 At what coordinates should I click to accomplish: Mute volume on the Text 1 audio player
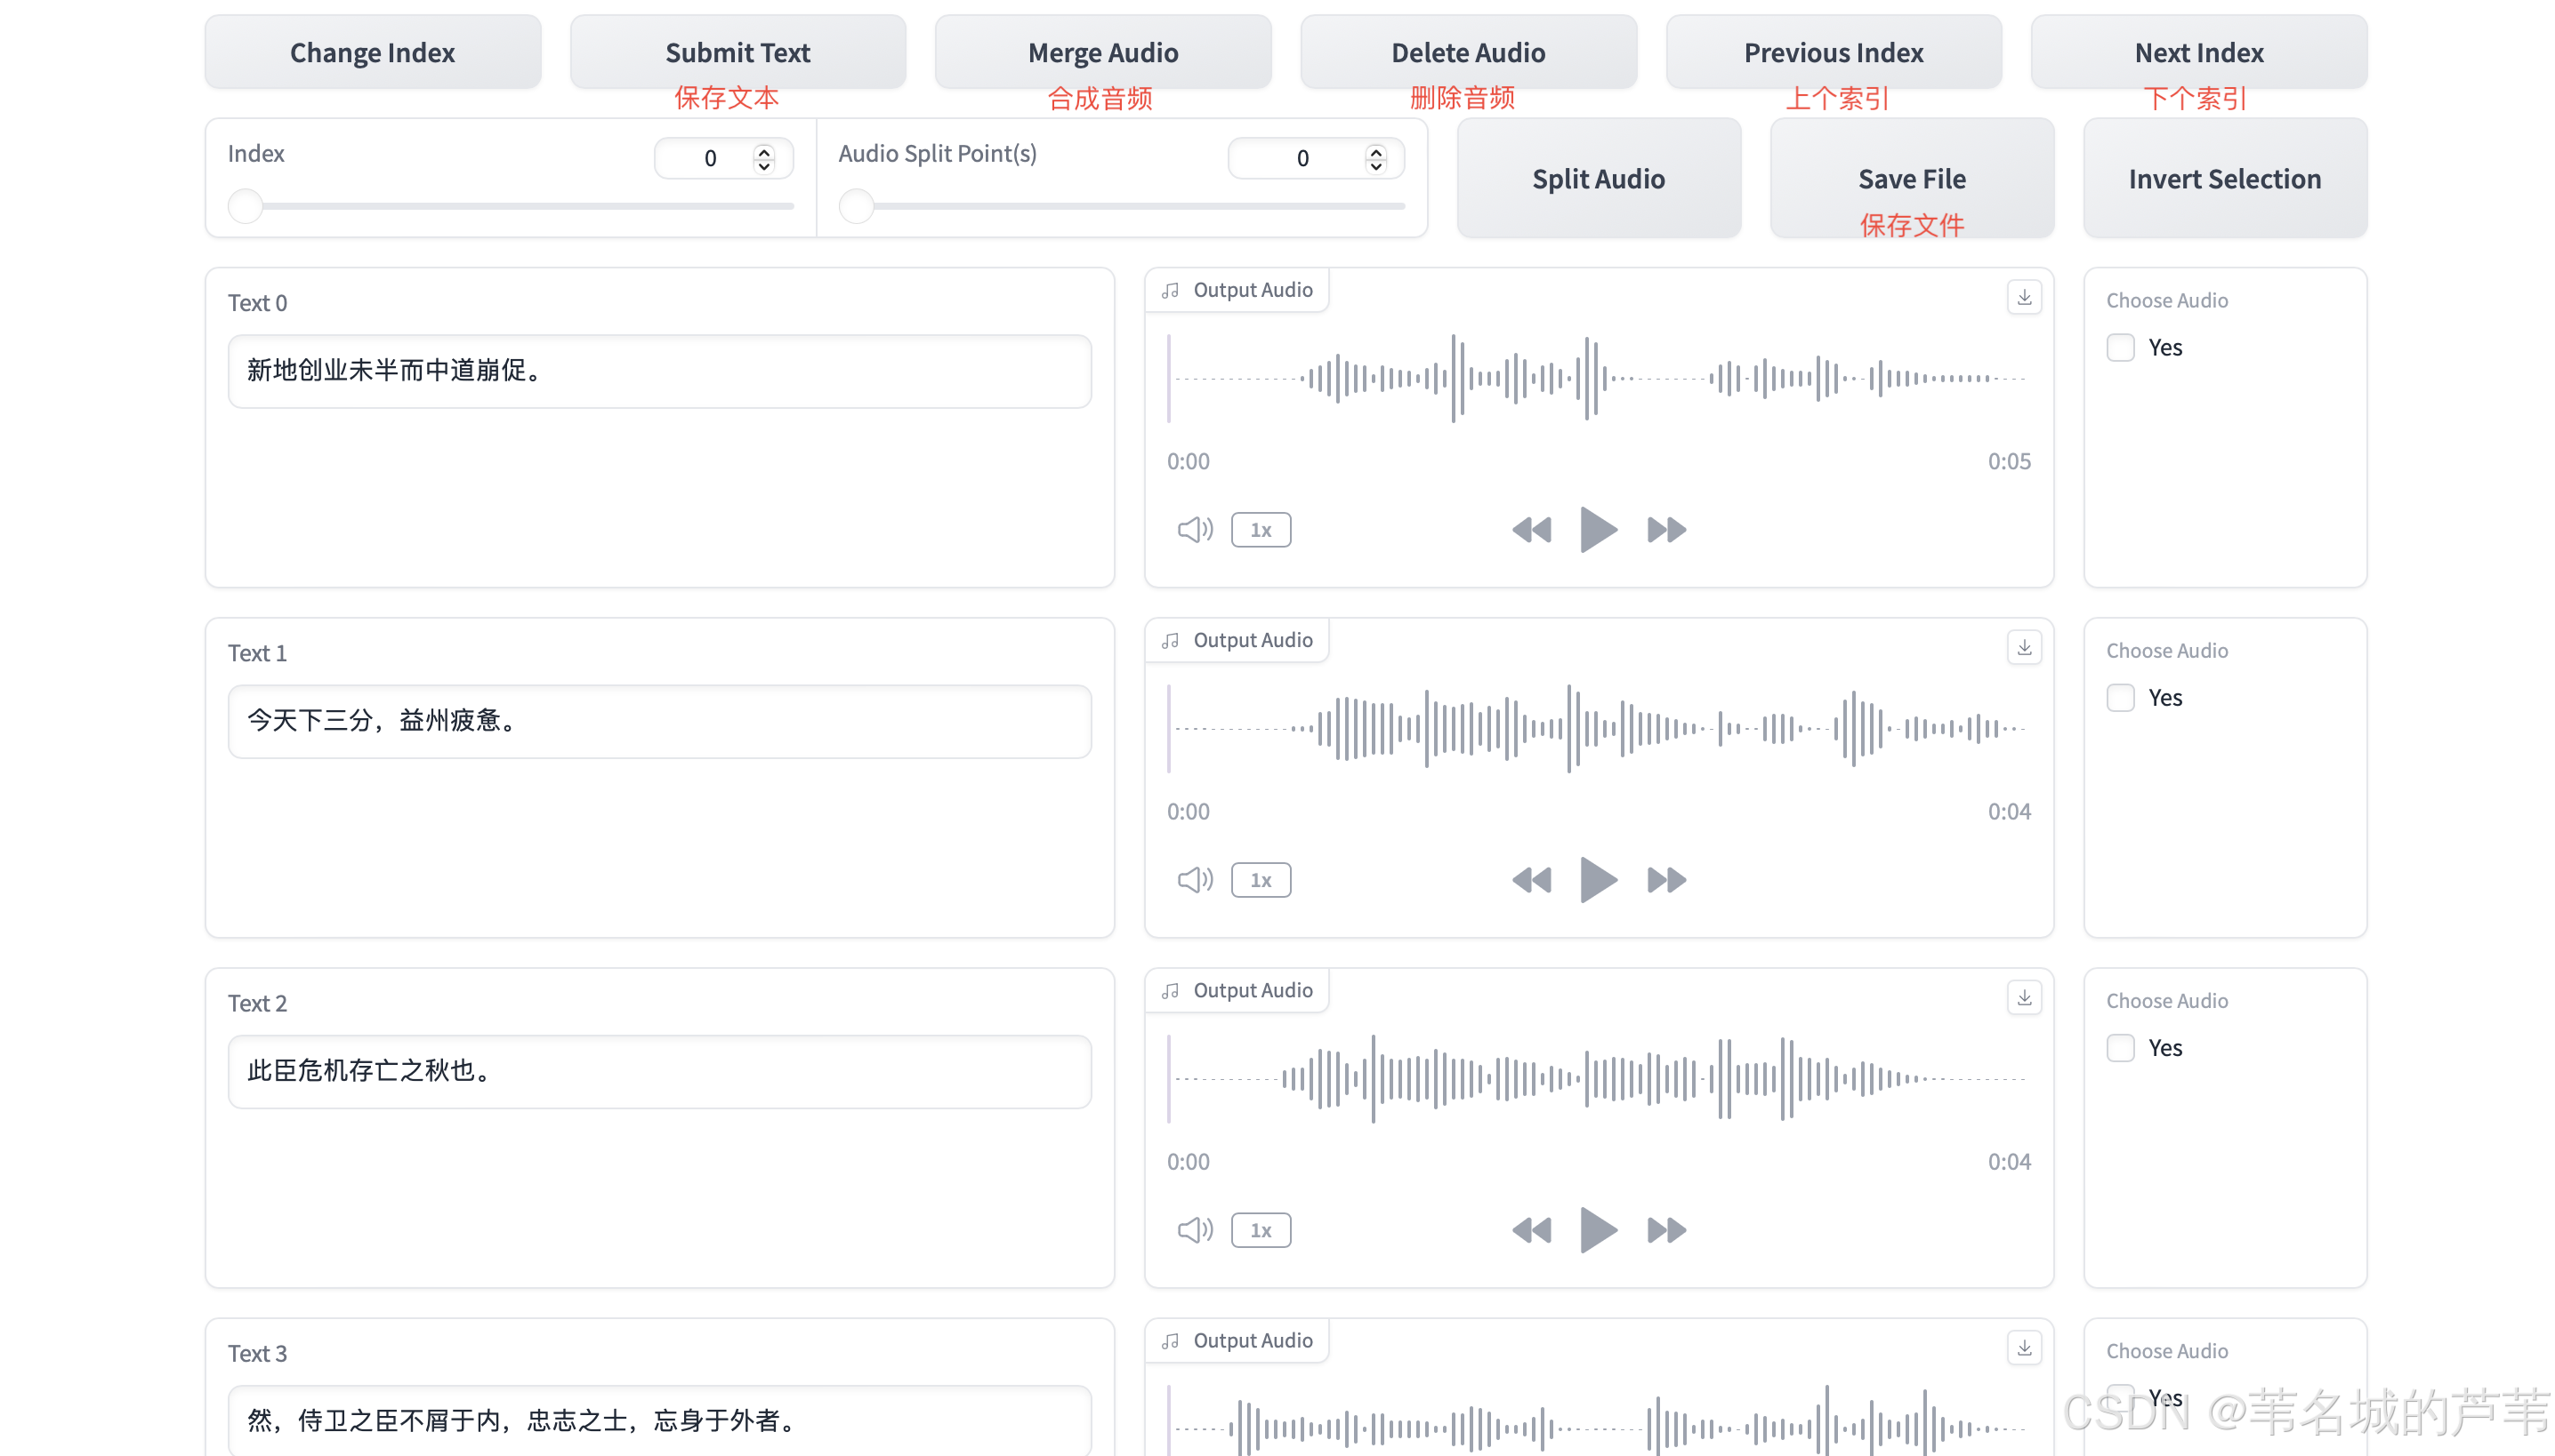[x=1194, y=880]
